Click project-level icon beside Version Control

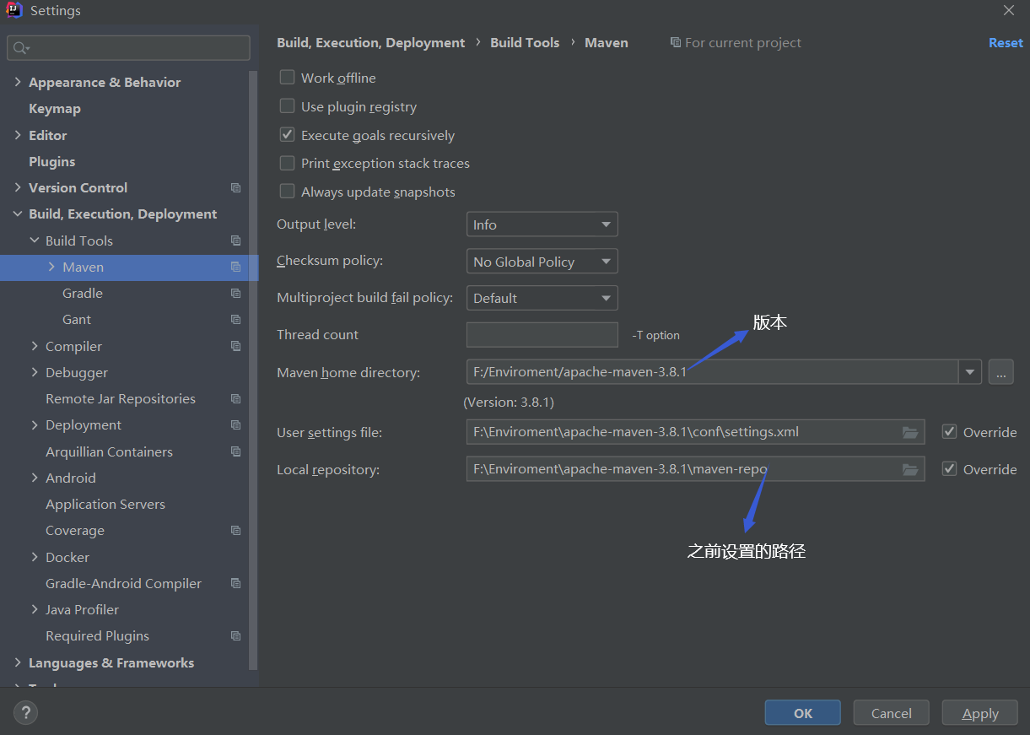[x=235, y=188]
